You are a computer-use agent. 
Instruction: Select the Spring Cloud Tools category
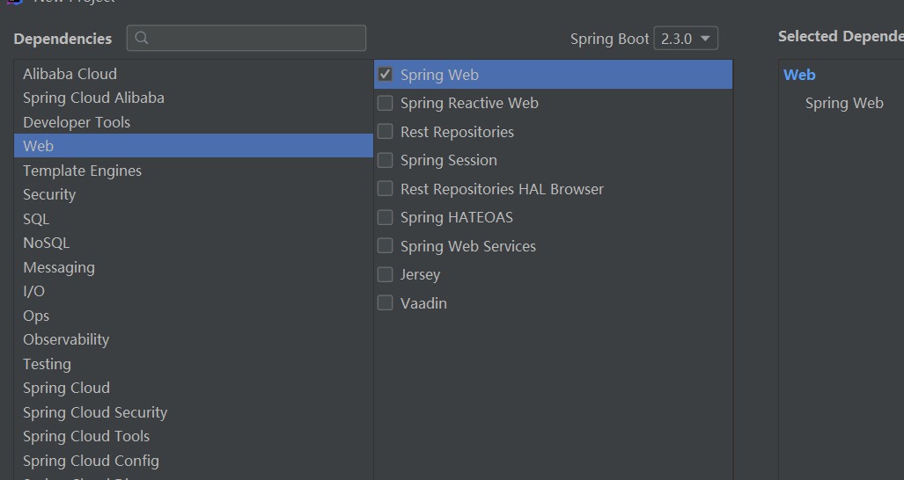(x=194, y=436)
